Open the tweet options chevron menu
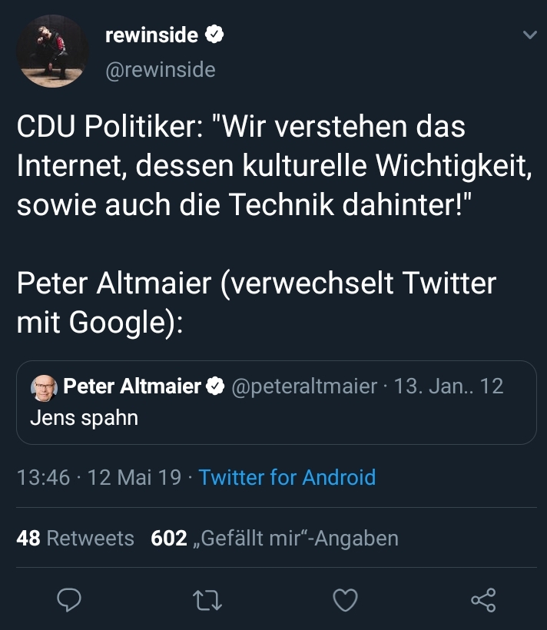The width and height of the screenshot is (547, 630). pos(529,35)
